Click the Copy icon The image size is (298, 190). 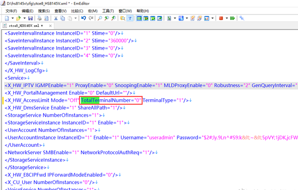click(x=63, y=18)
